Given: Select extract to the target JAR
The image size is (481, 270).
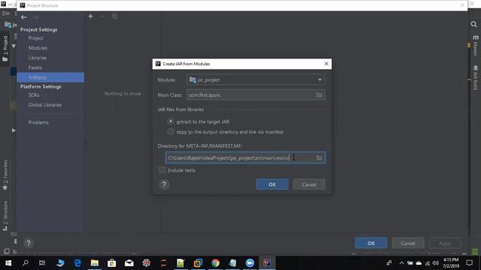Looking at the screenshot, I should click(171, 121).
